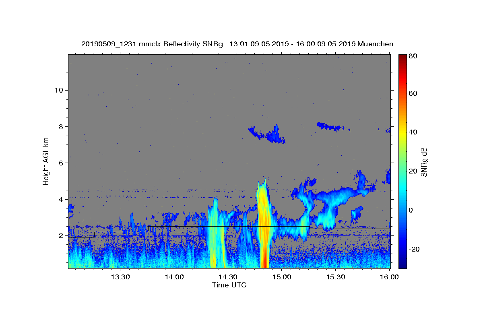Click the 'Height AGL km' axis label
Screen dimensions: 483x322
(46, 161)
